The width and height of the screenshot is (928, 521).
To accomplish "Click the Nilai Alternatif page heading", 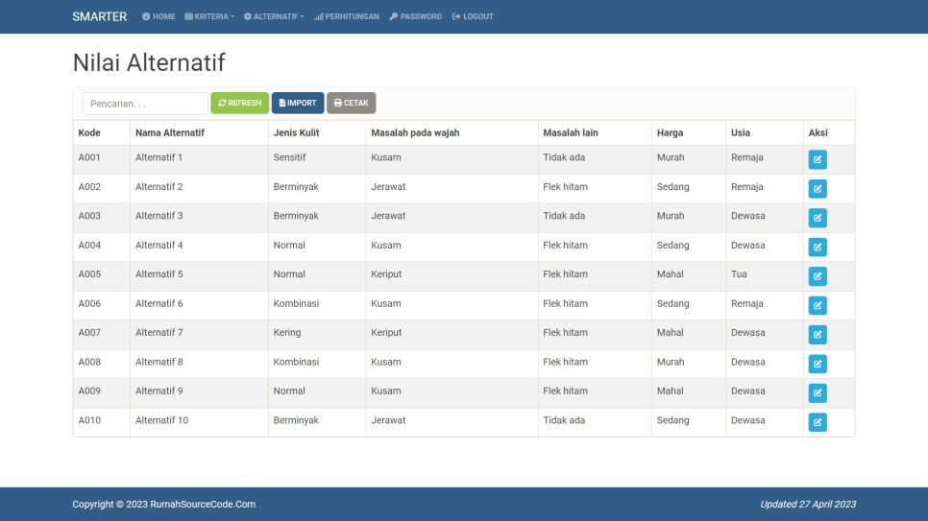I will point(149,62).
